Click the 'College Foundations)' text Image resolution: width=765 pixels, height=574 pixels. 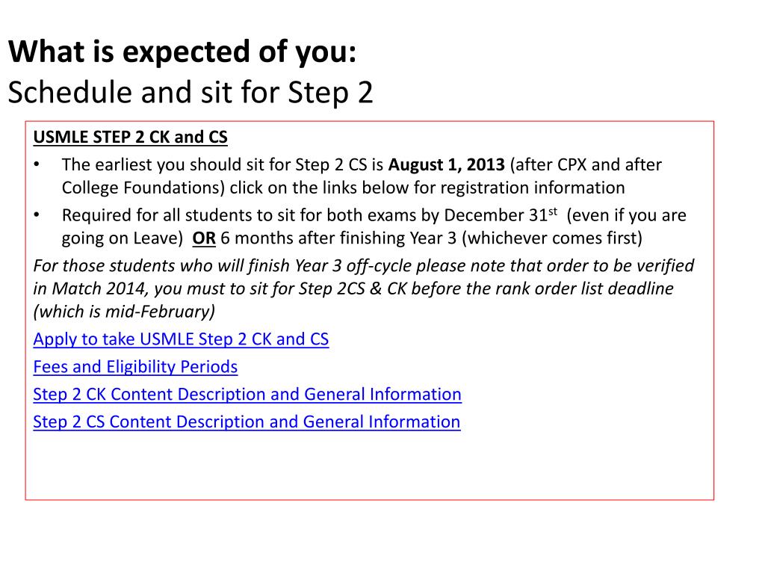pyautogui.click(x=143, y=188)
